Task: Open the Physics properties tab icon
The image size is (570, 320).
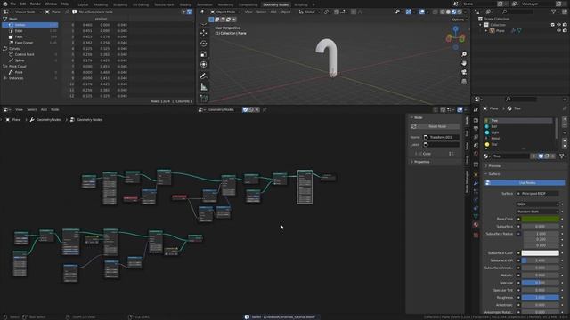Action: [x=476, y=199]
